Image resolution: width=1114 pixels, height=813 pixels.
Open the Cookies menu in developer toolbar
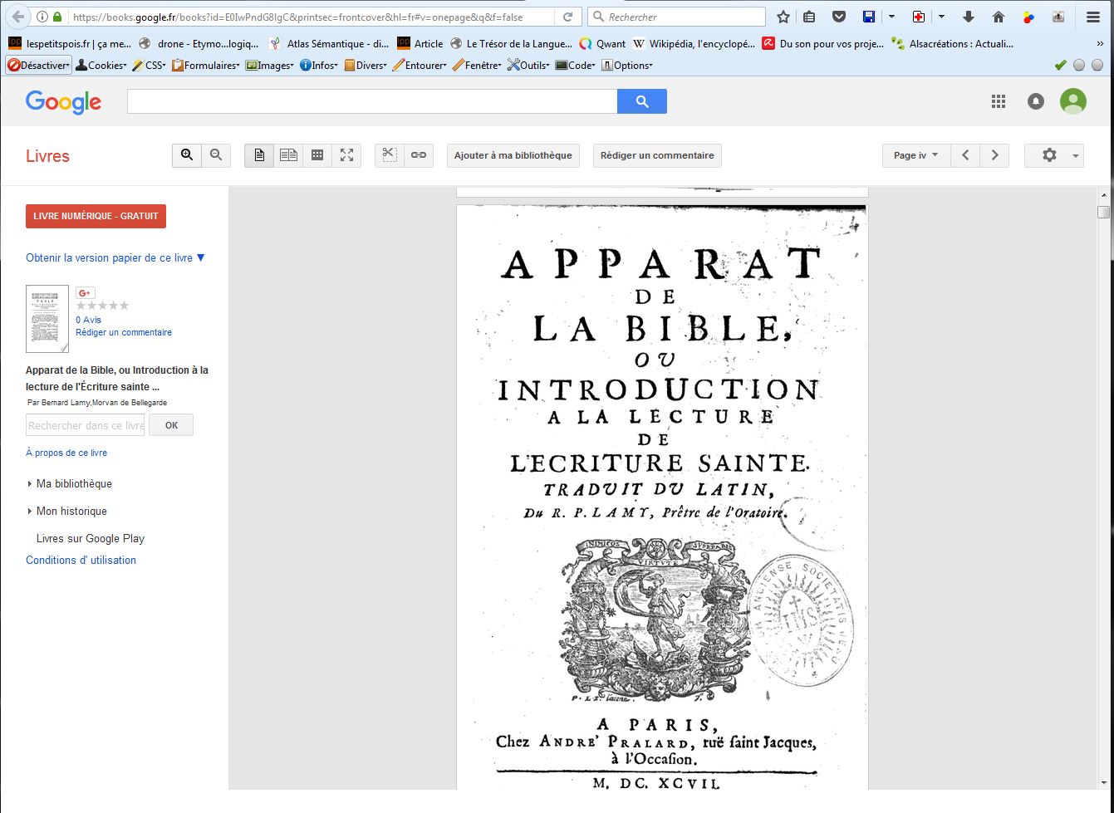(x=101, y=65)
